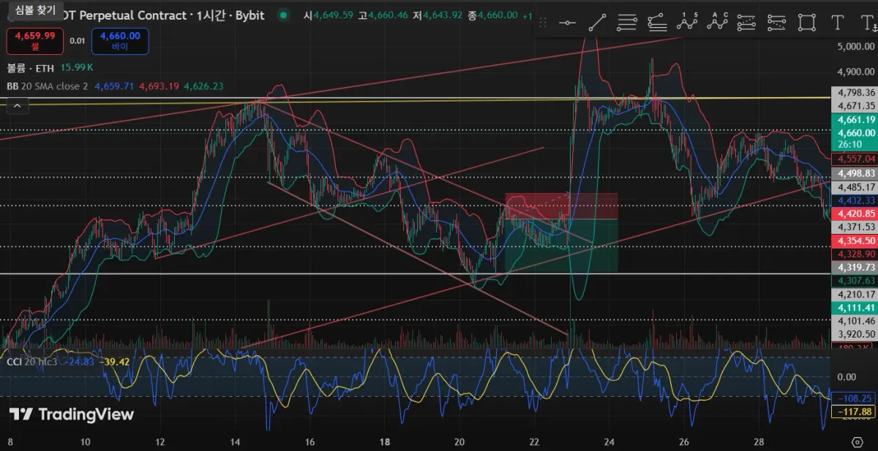Click the 4,319.73 price label
This screenshot has height=451, width=878.
point(855,268)
